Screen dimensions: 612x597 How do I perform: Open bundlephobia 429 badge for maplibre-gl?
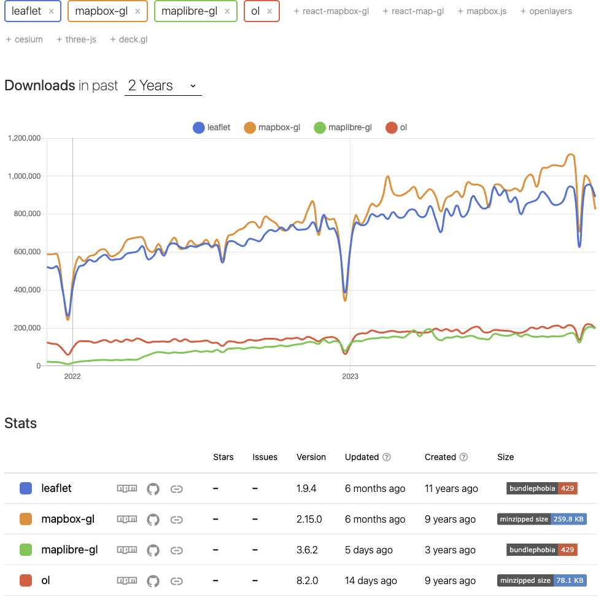click(x=542, y=550)
